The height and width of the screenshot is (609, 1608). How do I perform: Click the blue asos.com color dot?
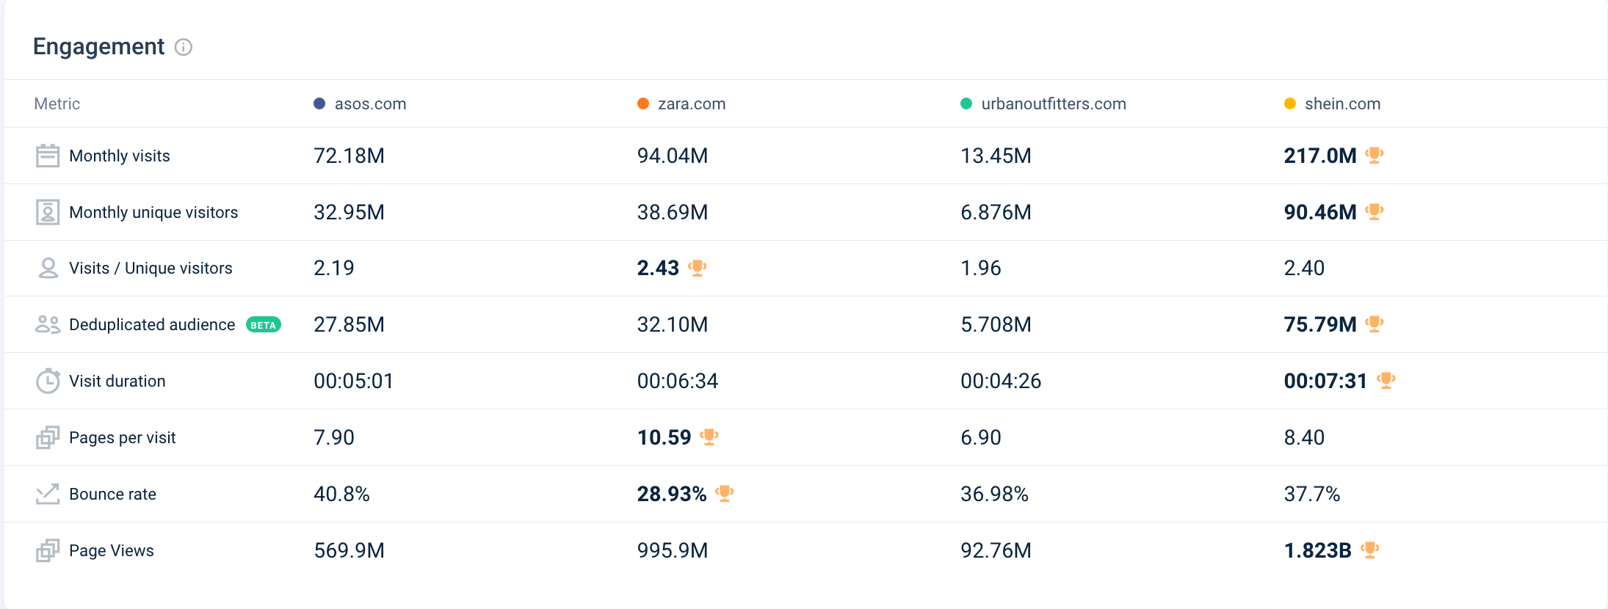319,103
